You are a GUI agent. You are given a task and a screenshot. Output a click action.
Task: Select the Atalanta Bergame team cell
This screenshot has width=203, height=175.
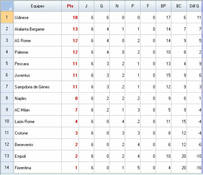tap(37, 29)
